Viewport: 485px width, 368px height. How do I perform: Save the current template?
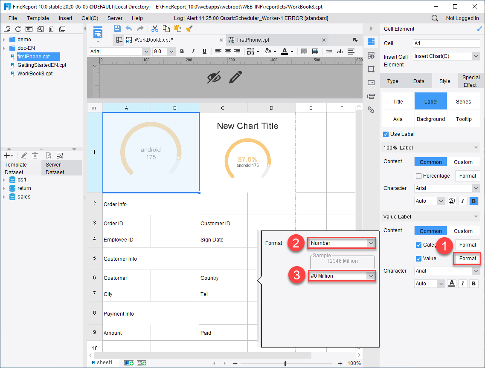pos(117,29)
